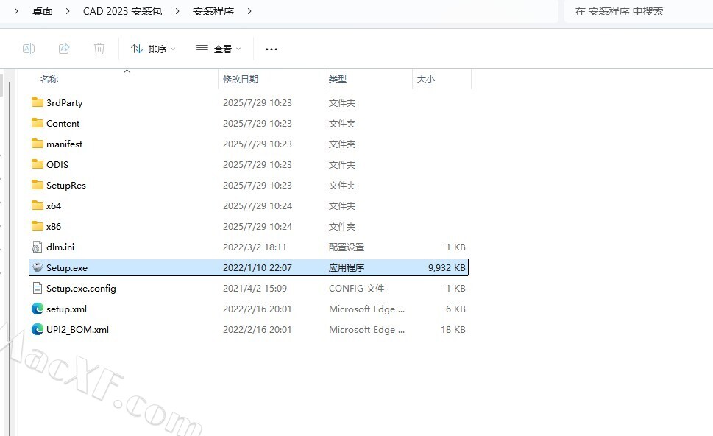This screenshot has height=436, width=713.
Task: Expand the chevron after 安装程序
Action: click(249, 11)
